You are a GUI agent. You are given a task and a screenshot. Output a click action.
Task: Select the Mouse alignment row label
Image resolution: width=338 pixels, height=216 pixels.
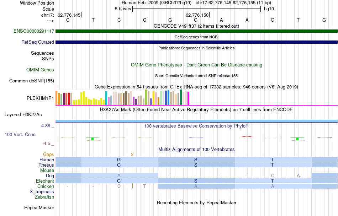(47, 171)
